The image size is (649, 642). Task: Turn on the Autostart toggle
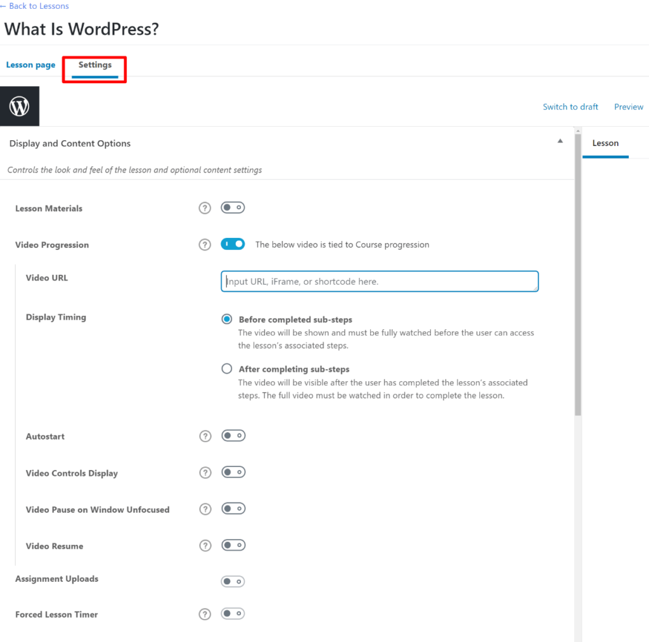(233, 436)
